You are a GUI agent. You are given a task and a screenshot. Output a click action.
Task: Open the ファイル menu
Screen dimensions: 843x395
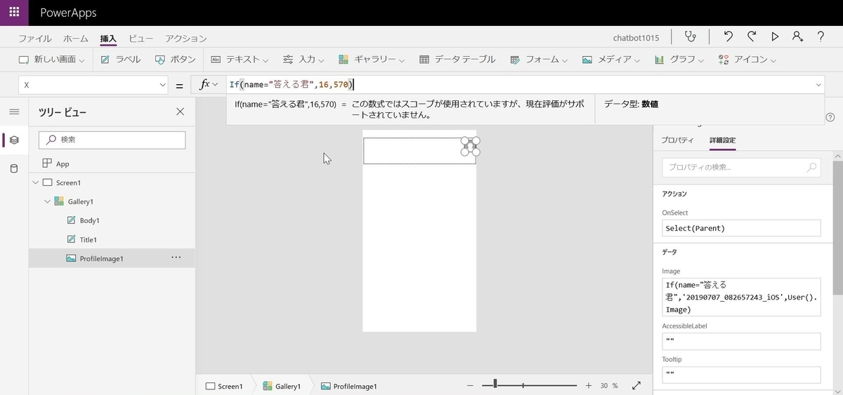tap(35, 39)
